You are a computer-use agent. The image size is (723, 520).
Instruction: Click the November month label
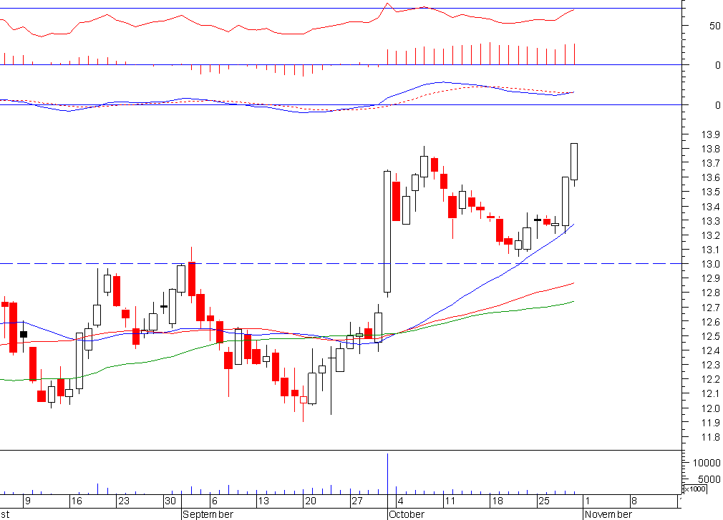click(608, 514)
